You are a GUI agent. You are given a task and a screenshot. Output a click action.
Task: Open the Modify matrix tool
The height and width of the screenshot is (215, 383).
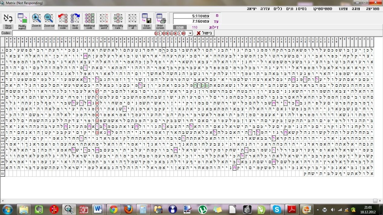22,19
